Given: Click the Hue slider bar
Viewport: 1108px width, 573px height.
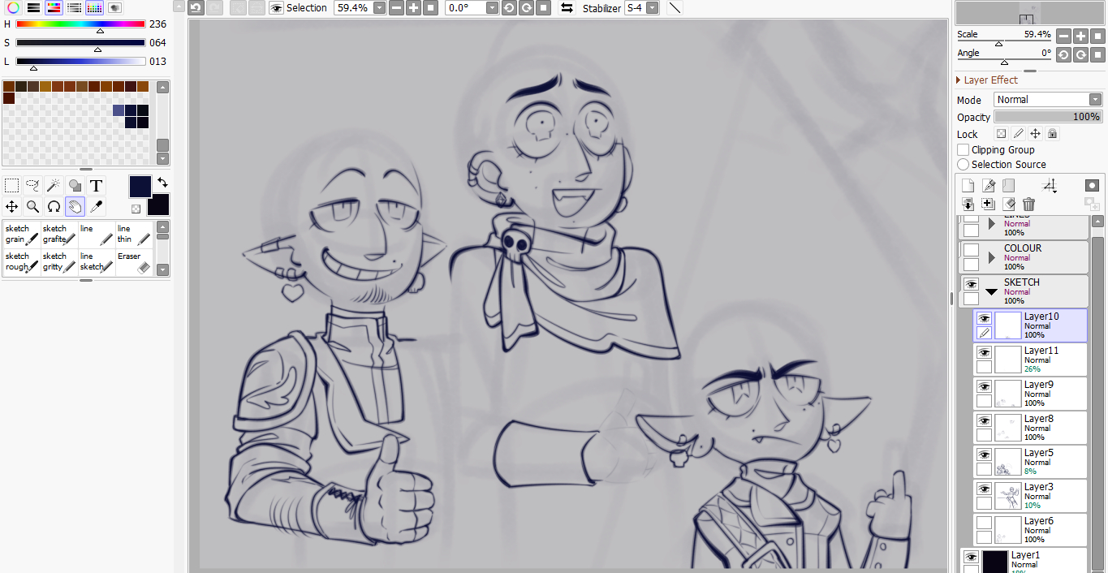Looking at the screenshot, I should [x=80, y=24].
